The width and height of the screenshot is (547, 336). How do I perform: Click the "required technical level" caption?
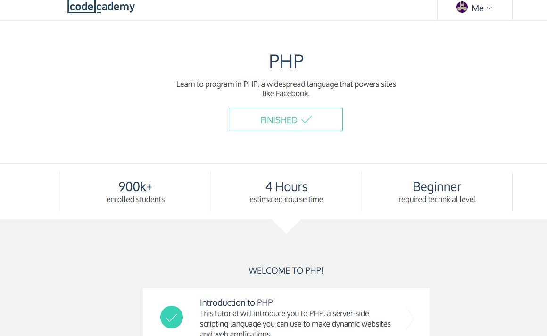point(437,199)
